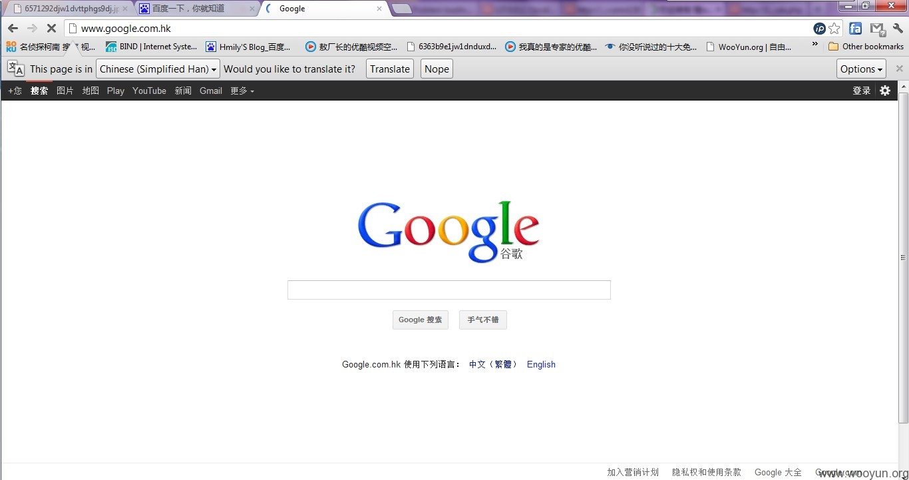The image size is (909, 480).
Task: Stop loading the page with X button
Action: 51,28
